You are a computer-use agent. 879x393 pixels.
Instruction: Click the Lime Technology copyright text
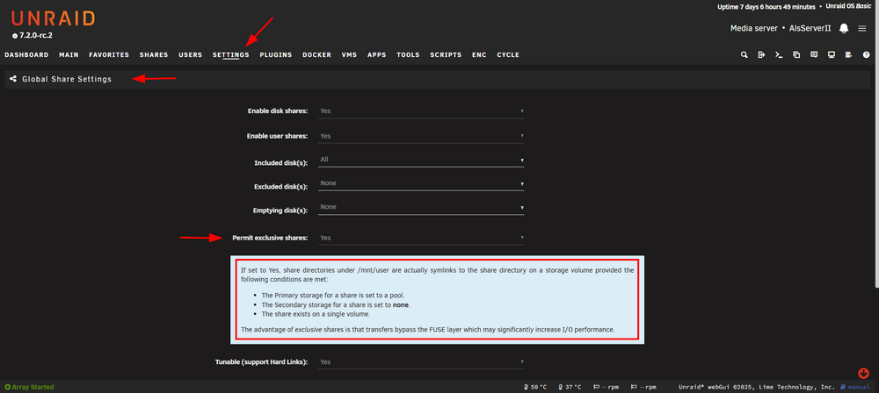click(x=757, y=387)
